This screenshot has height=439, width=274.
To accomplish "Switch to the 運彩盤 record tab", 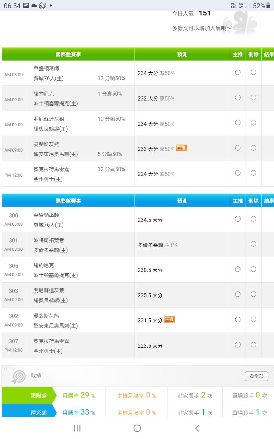I will click(x=29, y=413).
